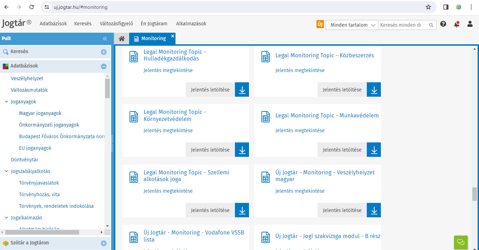This screenshot has height=250, width=479.
Task: Click the main content vertical scrollbar thumb
Action: pos(474,194)
